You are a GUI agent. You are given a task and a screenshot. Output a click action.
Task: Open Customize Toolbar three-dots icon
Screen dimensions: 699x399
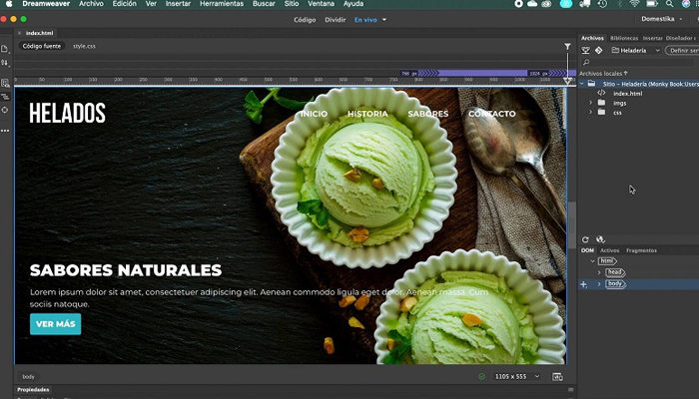click(5, 131)
